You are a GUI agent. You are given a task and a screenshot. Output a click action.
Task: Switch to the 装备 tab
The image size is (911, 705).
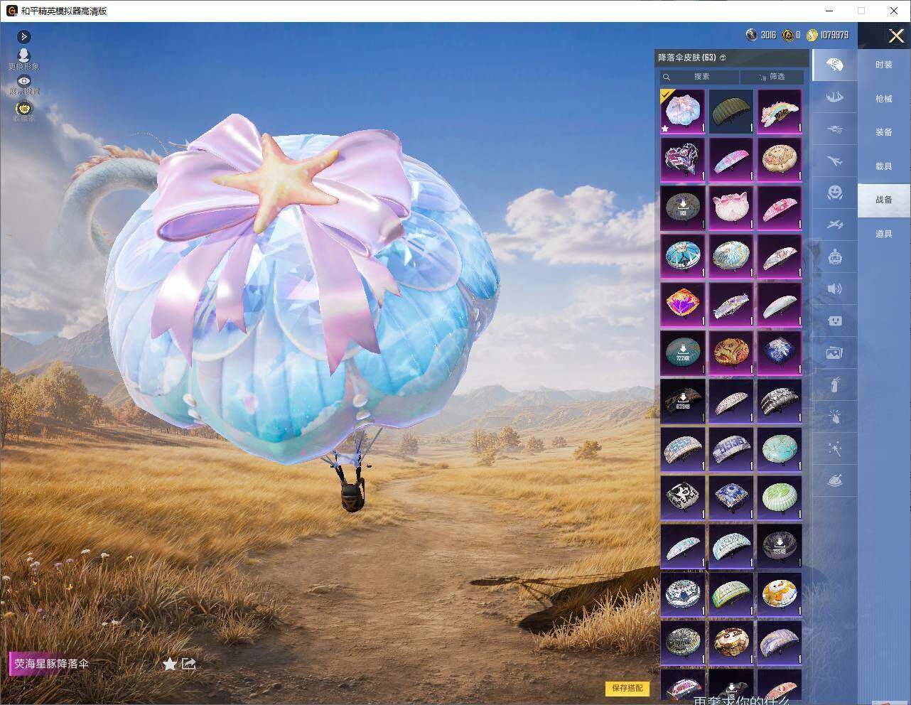[x=883, y=132]
